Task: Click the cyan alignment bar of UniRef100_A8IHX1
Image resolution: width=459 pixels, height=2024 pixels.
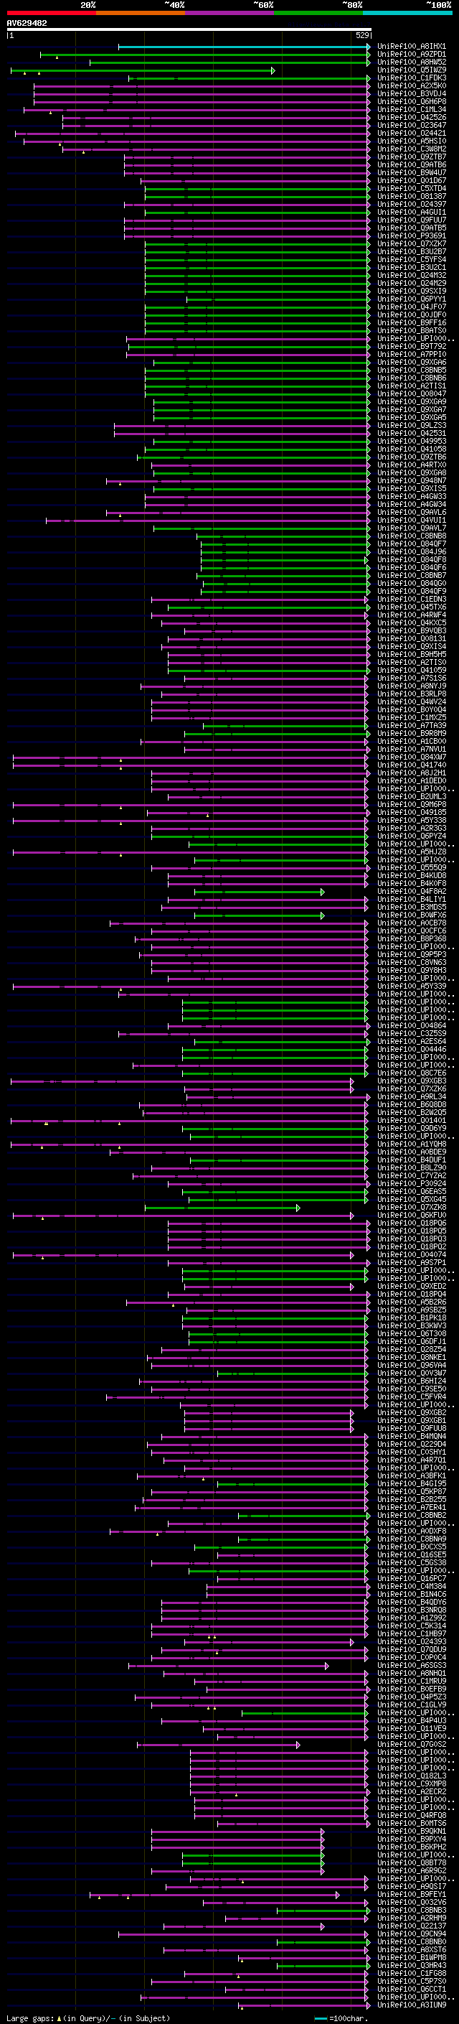Action: tap(244, 47)
